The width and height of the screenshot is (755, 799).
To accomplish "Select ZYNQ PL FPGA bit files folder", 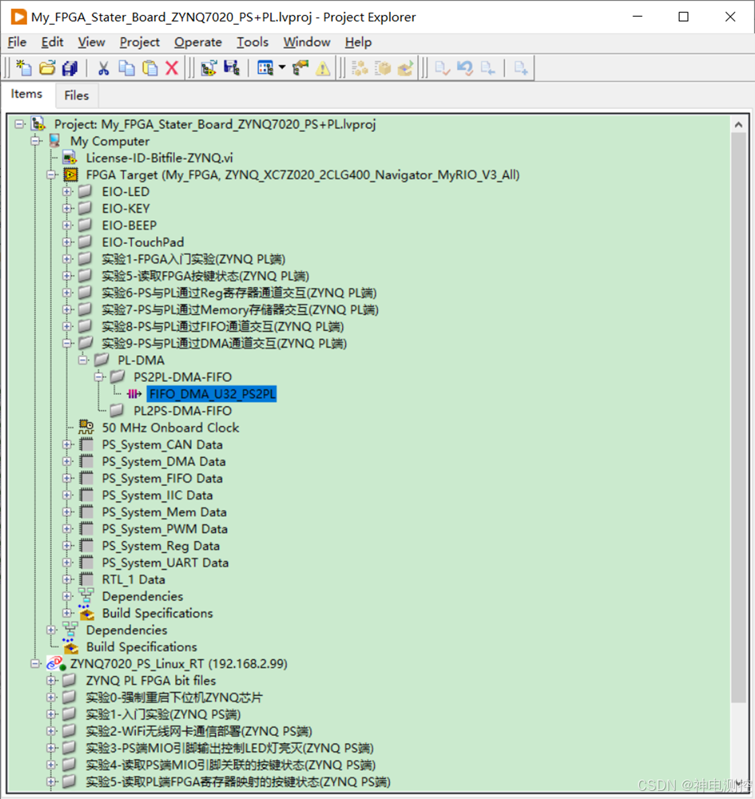I will click(x=151, y=680).
